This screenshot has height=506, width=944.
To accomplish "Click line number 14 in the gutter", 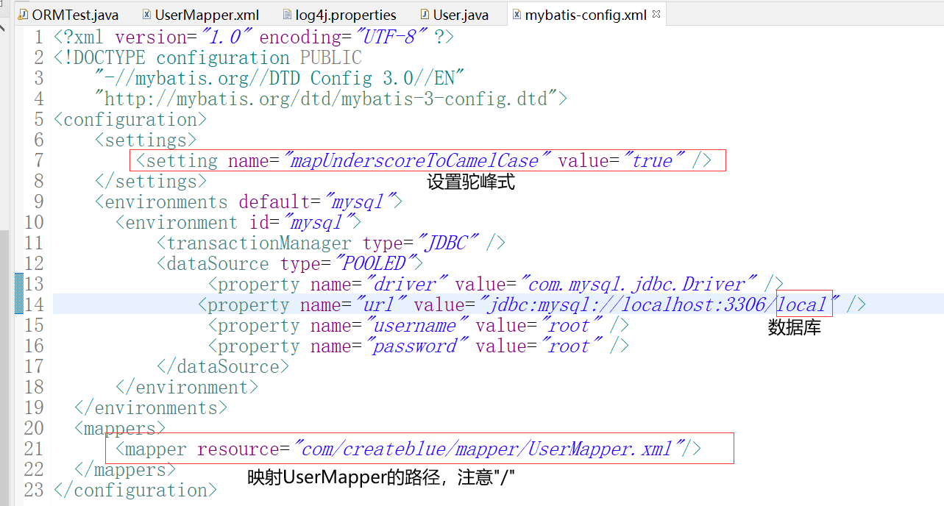I will 34,304.
